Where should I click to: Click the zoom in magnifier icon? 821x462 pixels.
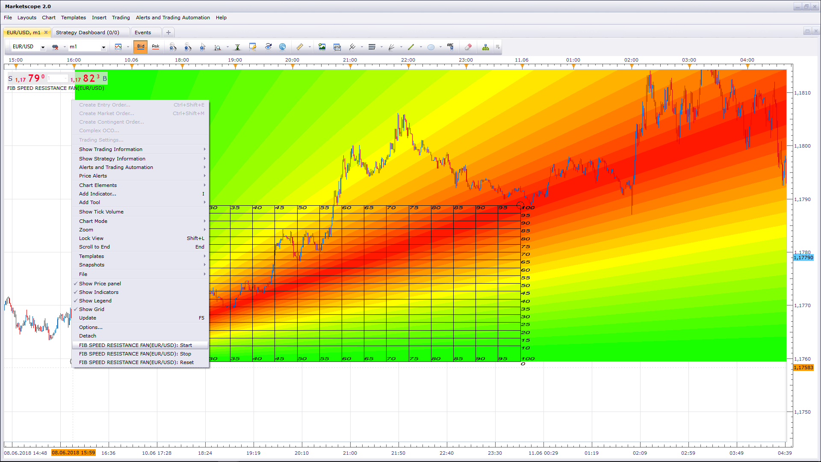click(x=173, y=47)
